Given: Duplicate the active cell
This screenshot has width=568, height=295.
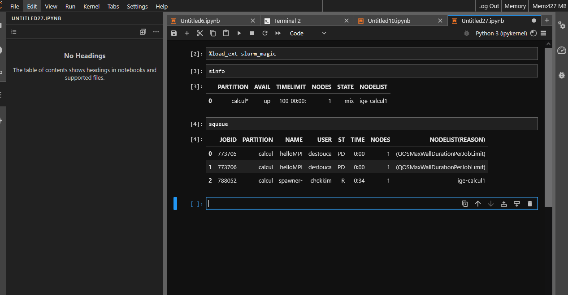Looking at the screenshot, I should tap(465, 204).
